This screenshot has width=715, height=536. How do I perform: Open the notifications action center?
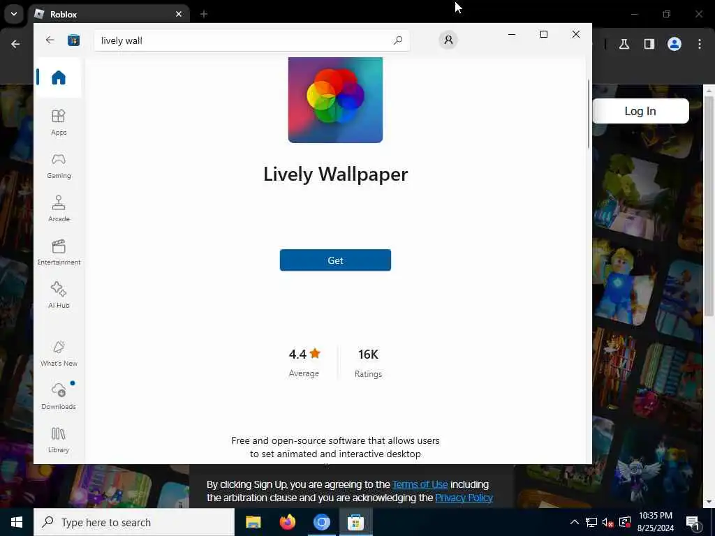point(693,522)
